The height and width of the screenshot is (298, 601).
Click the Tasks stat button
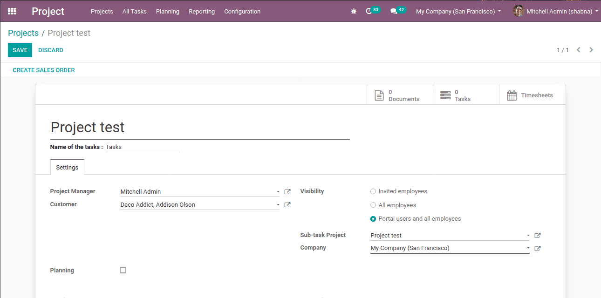coord(466,95)
